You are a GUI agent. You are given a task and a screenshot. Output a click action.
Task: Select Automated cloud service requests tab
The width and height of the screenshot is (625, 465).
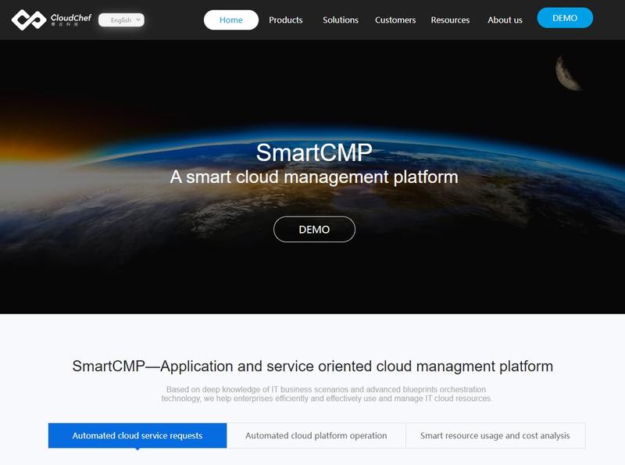coord(137,435)
